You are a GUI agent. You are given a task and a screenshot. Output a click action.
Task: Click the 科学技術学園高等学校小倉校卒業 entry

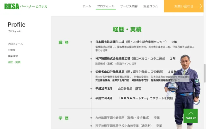point(129,126)
